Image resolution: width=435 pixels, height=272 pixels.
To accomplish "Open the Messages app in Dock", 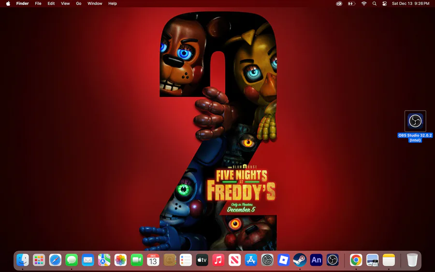I will pos(72,260).
